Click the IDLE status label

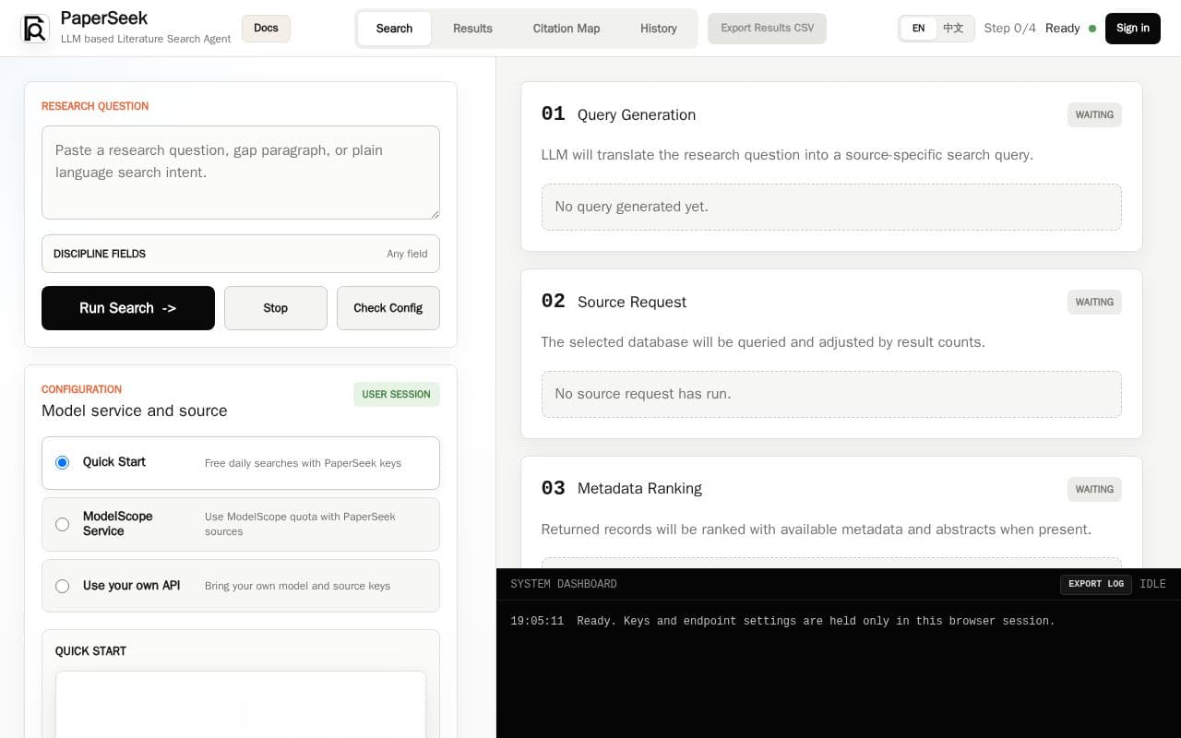(1152, 584)
